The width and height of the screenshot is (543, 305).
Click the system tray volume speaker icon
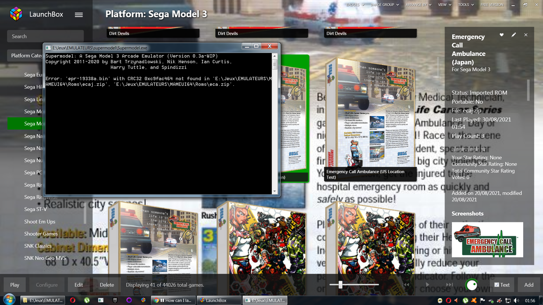[516, 300]
